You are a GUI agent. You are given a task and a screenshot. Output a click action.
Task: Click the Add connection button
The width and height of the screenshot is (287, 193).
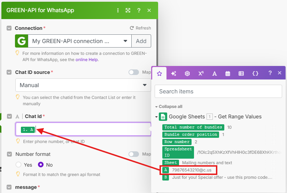point(141,41)
